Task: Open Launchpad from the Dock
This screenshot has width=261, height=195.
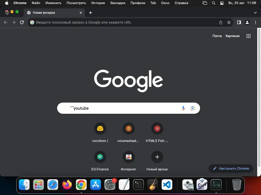Action: 38,185
